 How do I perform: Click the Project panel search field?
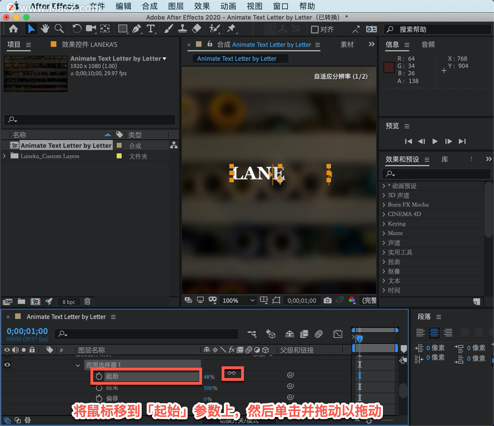(90, 120)
